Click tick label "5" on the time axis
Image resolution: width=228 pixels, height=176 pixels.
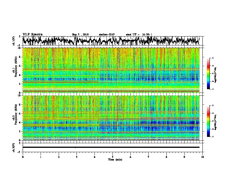(x=113, y=157)
